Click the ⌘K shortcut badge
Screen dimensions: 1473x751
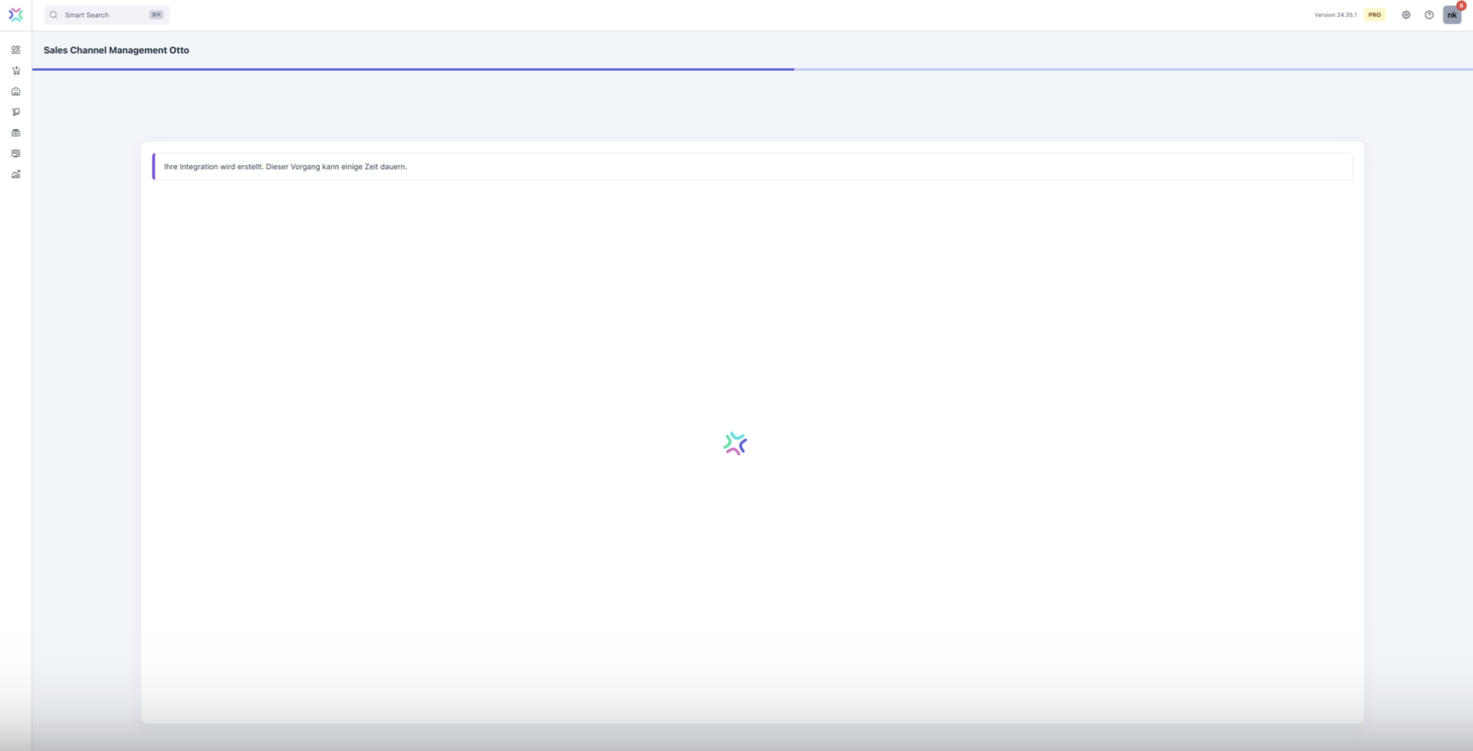point(156,15)
